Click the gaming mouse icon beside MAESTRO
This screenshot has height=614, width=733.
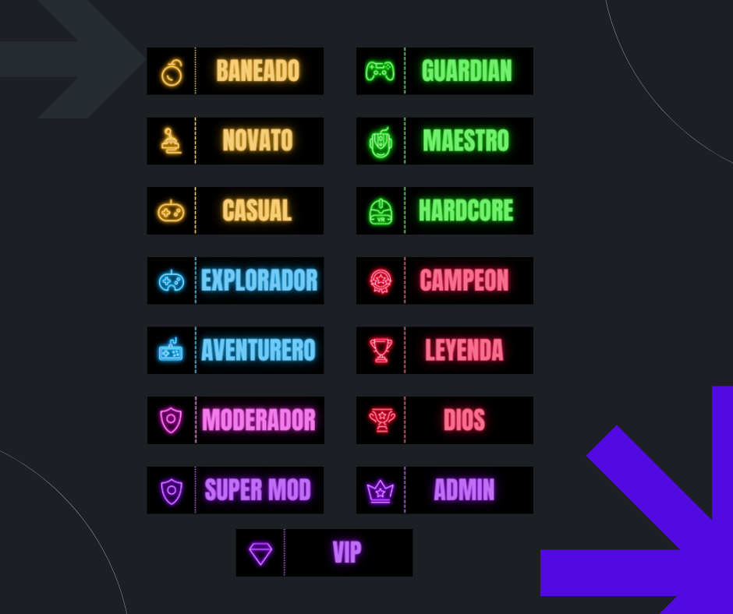tap(381, 143)
